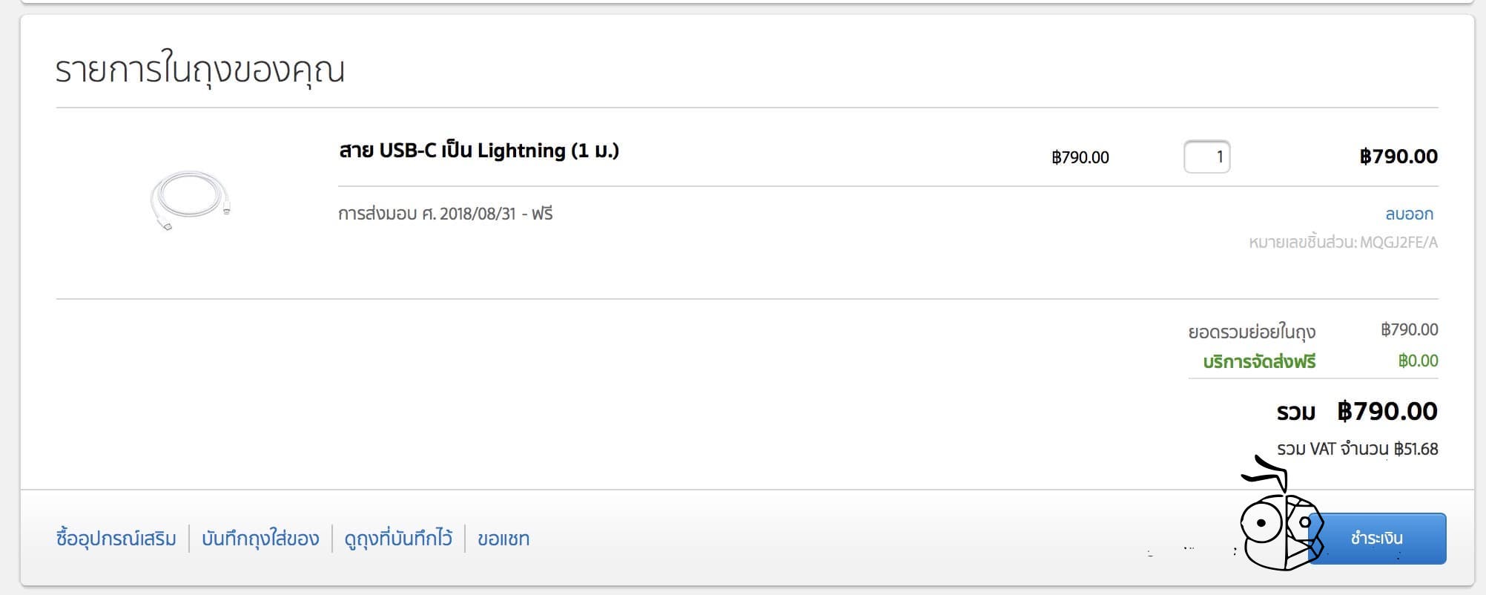Image resolution: width=1486 pixels, height=595 pixels.
Task: Click the ยอดรวมย่อยในถุง subtotal label
Action: click(1252, 331)
